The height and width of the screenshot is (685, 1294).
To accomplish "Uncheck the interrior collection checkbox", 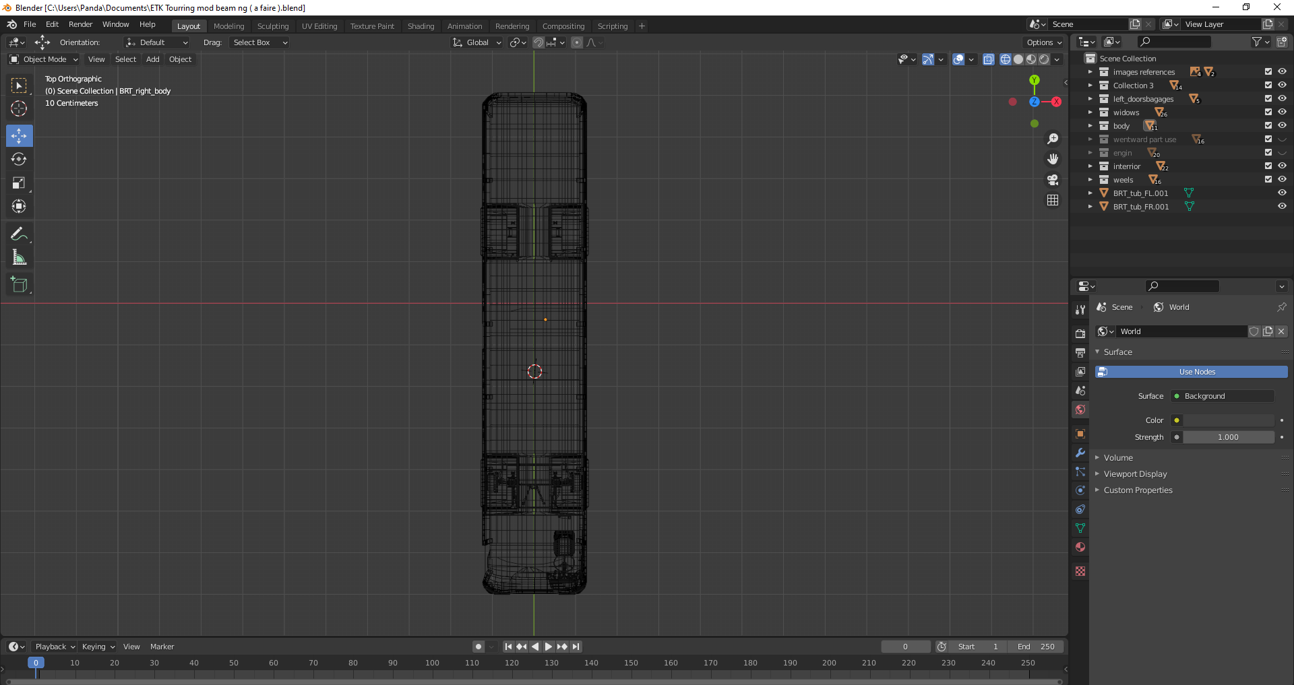I will coord(1268,166).
